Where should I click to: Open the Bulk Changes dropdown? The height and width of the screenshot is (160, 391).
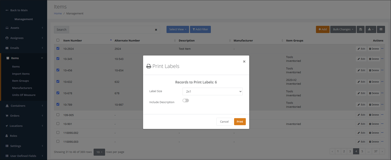[343, 29]
